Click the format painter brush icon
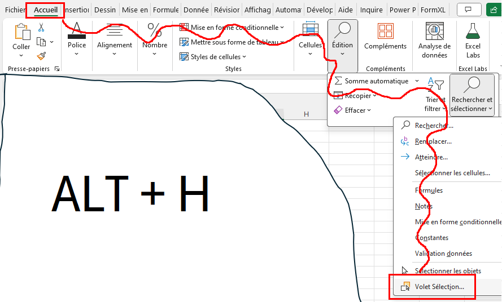 point(41,55)
